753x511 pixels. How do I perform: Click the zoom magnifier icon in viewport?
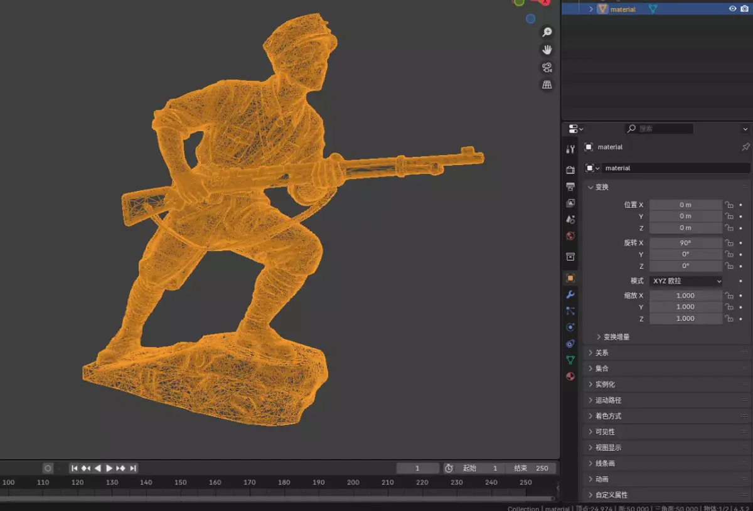click(x=547, y=33)
